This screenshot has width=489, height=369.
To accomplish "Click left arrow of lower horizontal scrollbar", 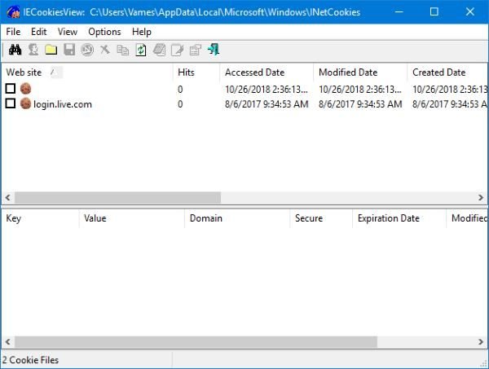I will point(8,341).
